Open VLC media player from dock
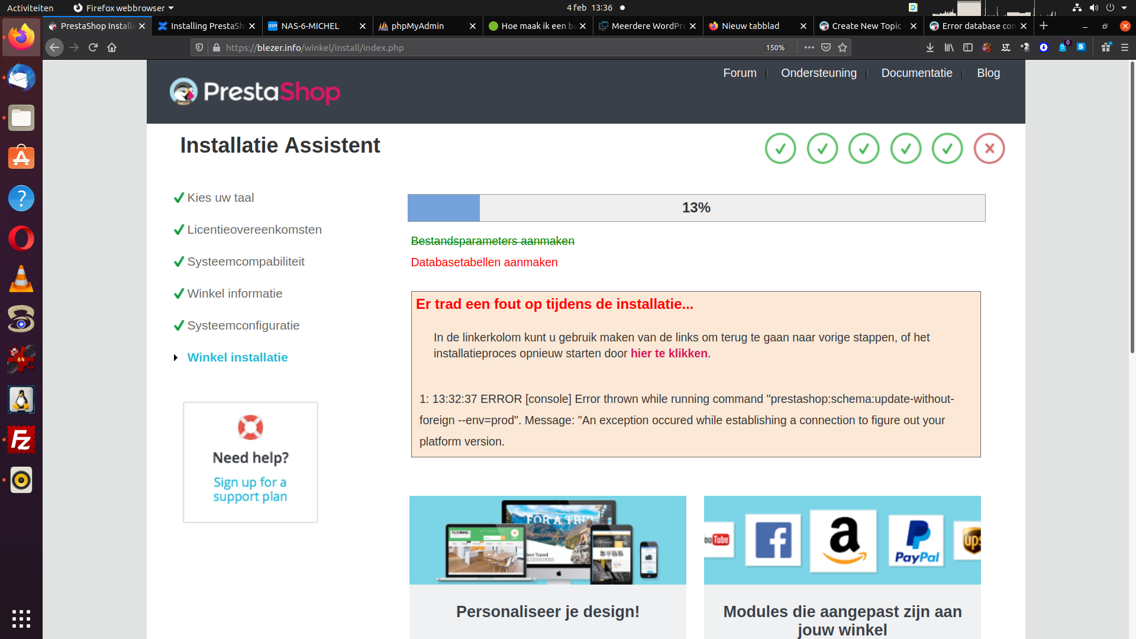 21,279
